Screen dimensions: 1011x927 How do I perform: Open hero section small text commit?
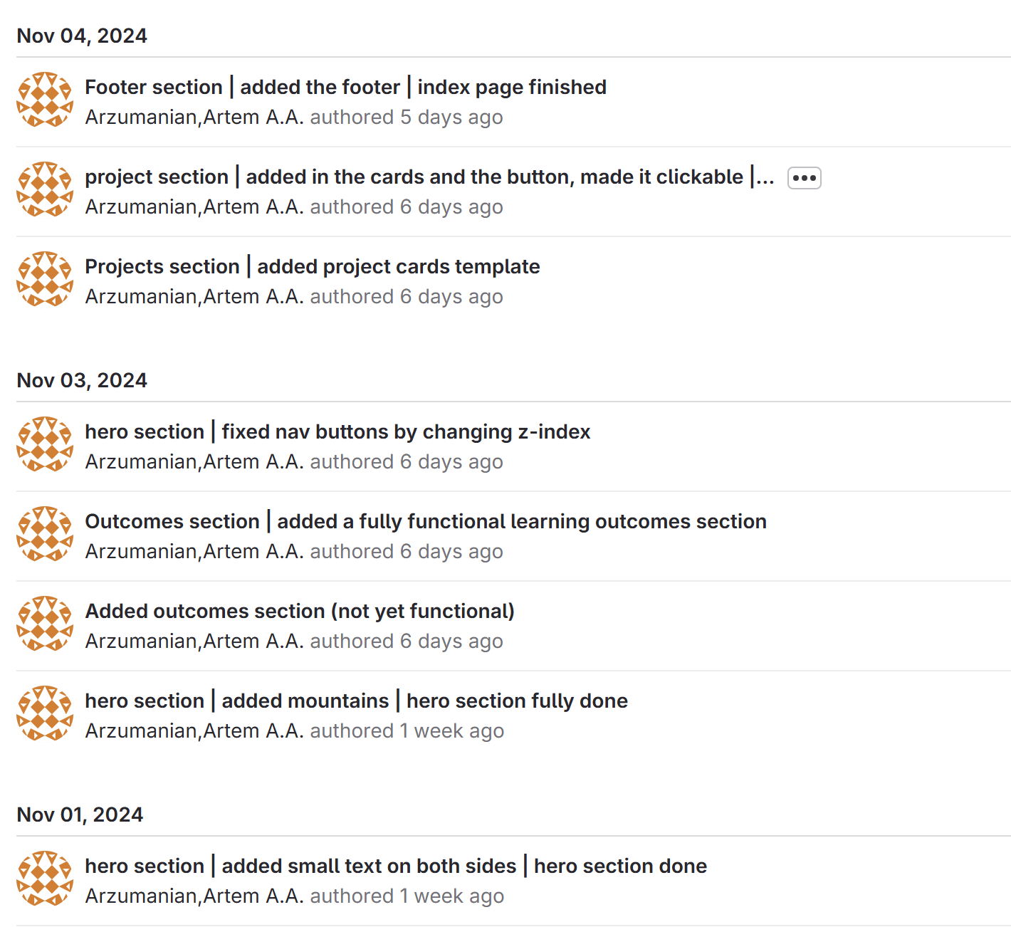[395, 866]
